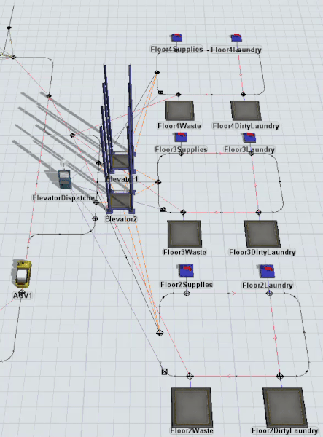
Task: Select the Floor2Laundry source object
Action: coord(267,271)
